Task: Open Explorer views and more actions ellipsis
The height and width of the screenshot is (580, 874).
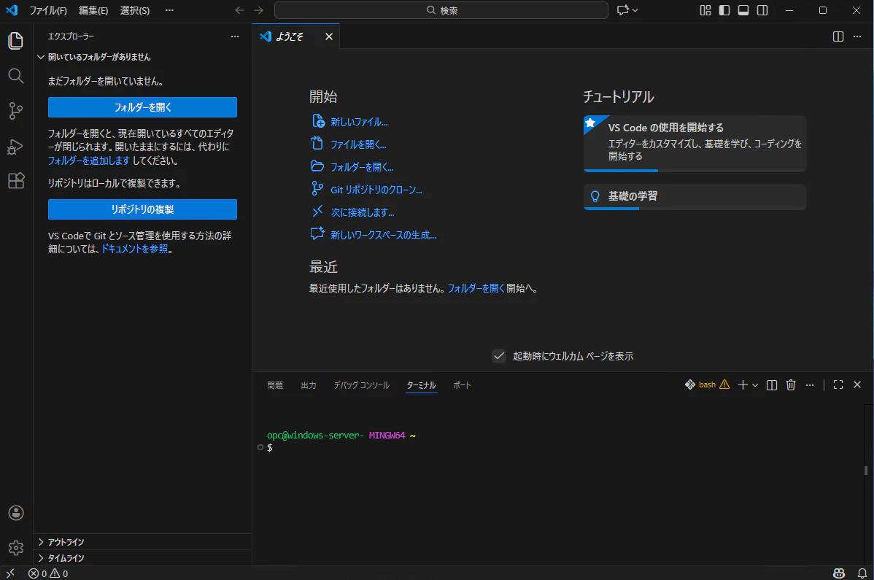Action: coord(235,36)
